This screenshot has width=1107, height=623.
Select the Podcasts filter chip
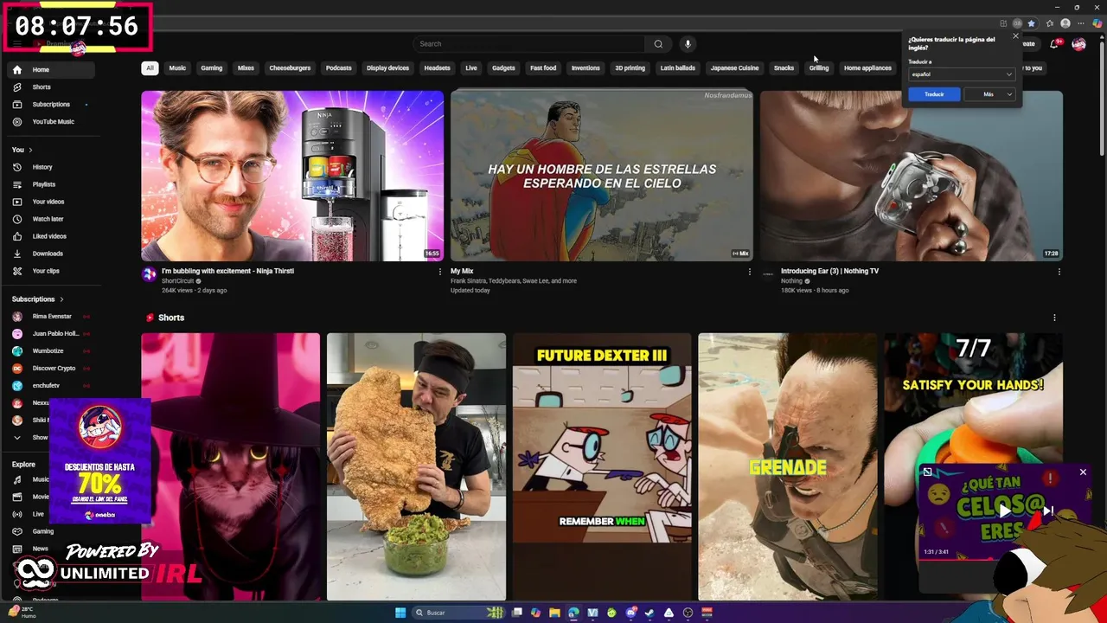coord(339,68)
